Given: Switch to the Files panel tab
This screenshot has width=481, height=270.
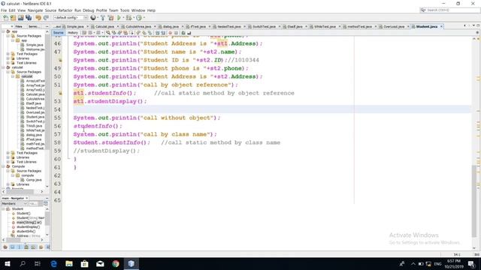Looking at the screenshot, I should click(19, 27).
